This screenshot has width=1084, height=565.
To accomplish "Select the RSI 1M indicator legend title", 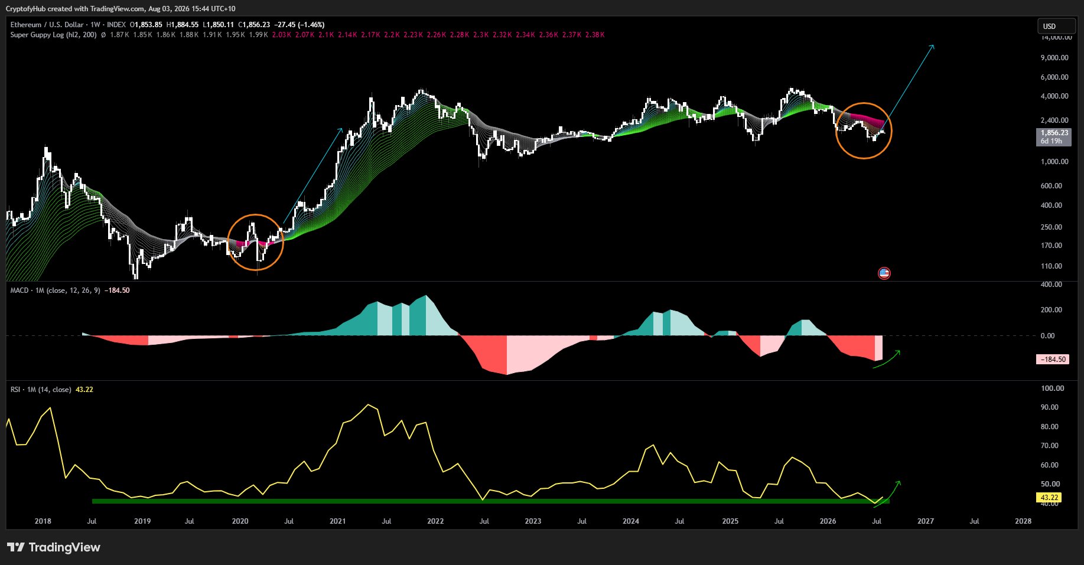I will [41, 390].
